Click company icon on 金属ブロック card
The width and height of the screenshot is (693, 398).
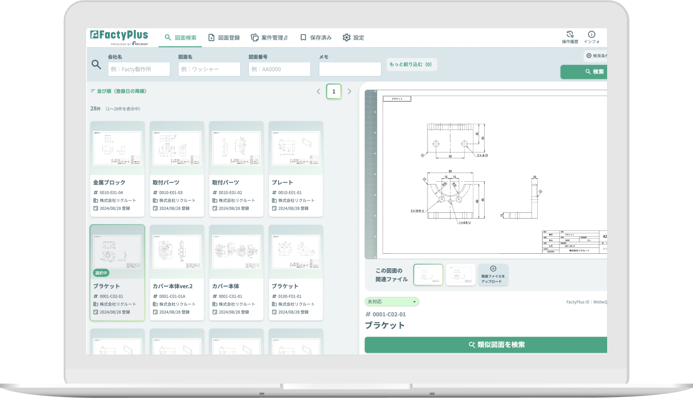tap(96, 200)
